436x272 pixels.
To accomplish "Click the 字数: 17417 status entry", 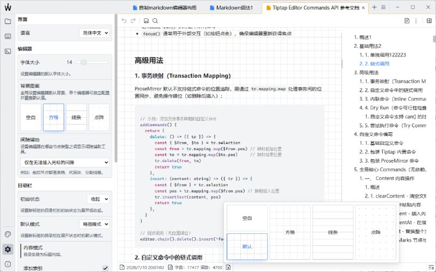I will pyautogui.click(x=187, y=268).
